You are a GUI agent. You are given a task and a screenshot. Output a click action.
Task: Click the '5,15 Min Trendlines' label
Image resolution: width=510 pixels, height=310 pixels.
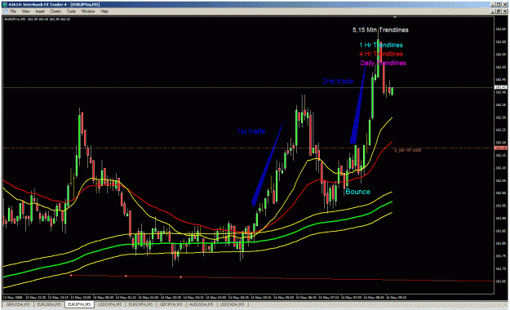click(380, 30)
